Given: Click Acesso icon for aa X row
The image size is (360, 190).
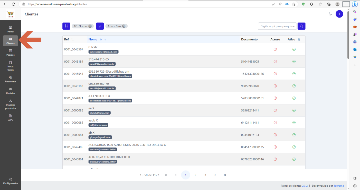Looking at the screenshot, I should pos(275,110).
